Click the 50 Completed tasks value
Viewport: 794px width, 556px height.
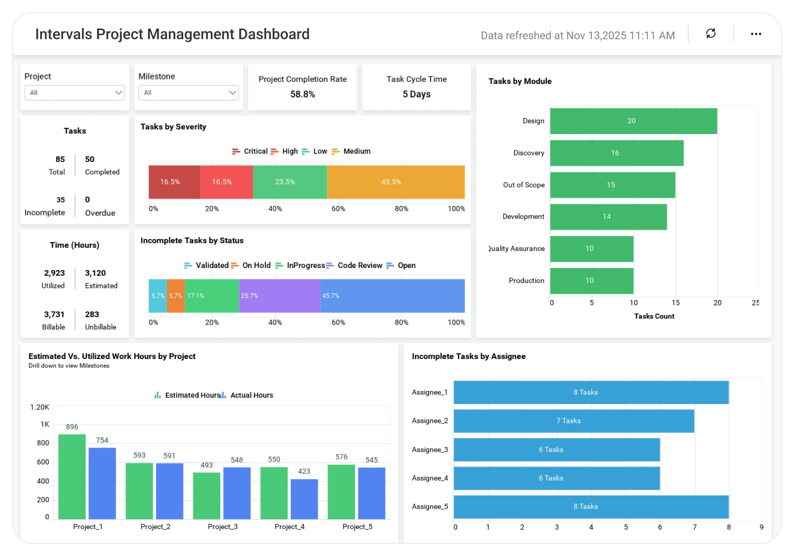pyautogui.click(x=90, y=159)
